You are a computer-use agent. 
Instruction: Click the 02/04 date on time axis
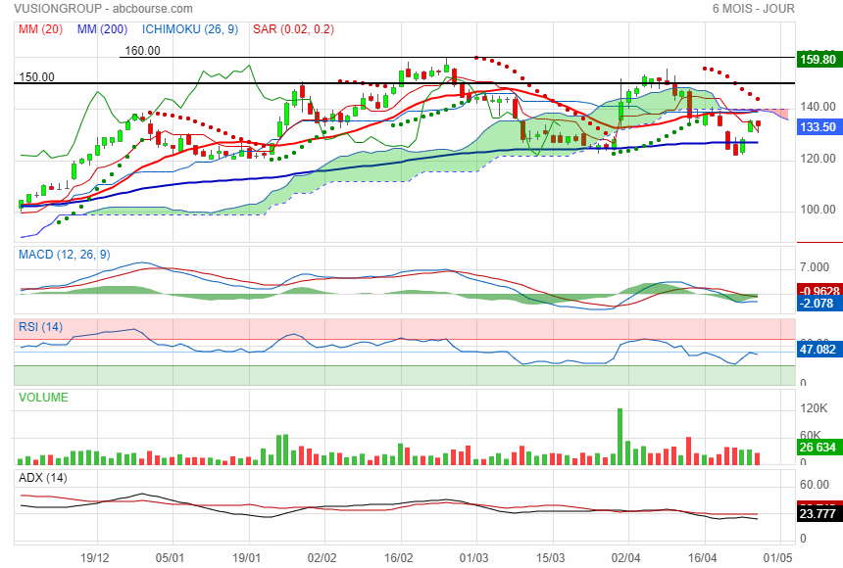(x=625, y=557)
